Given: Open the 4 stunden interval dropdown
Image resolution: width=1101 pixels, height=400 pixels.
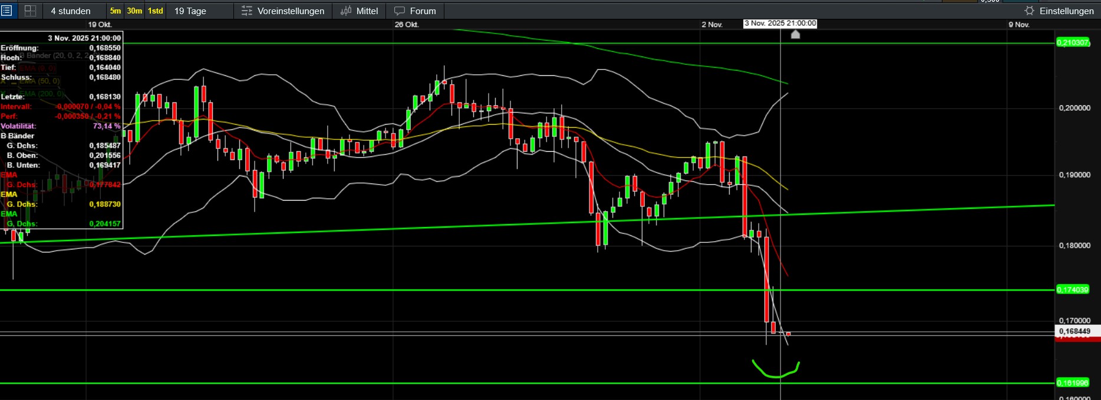Looking at the screenshot, I should [71, 11].
